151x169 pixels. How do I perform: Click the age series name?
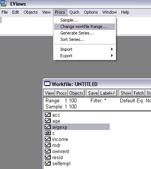[x=56, y=121]
